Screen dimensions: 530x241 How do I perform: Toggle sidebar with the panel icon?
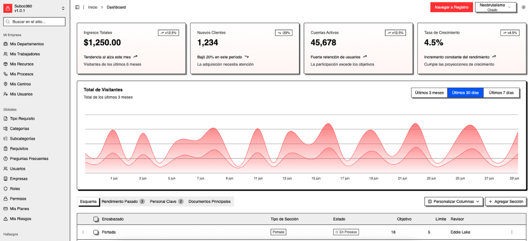tap(77, 7)
